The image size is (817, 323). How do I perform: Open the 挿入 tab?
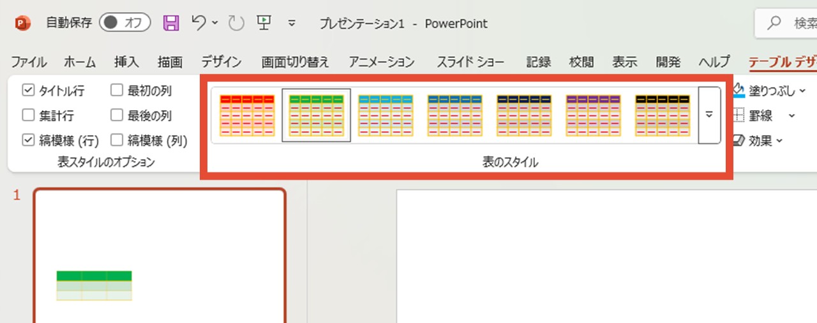126,62
